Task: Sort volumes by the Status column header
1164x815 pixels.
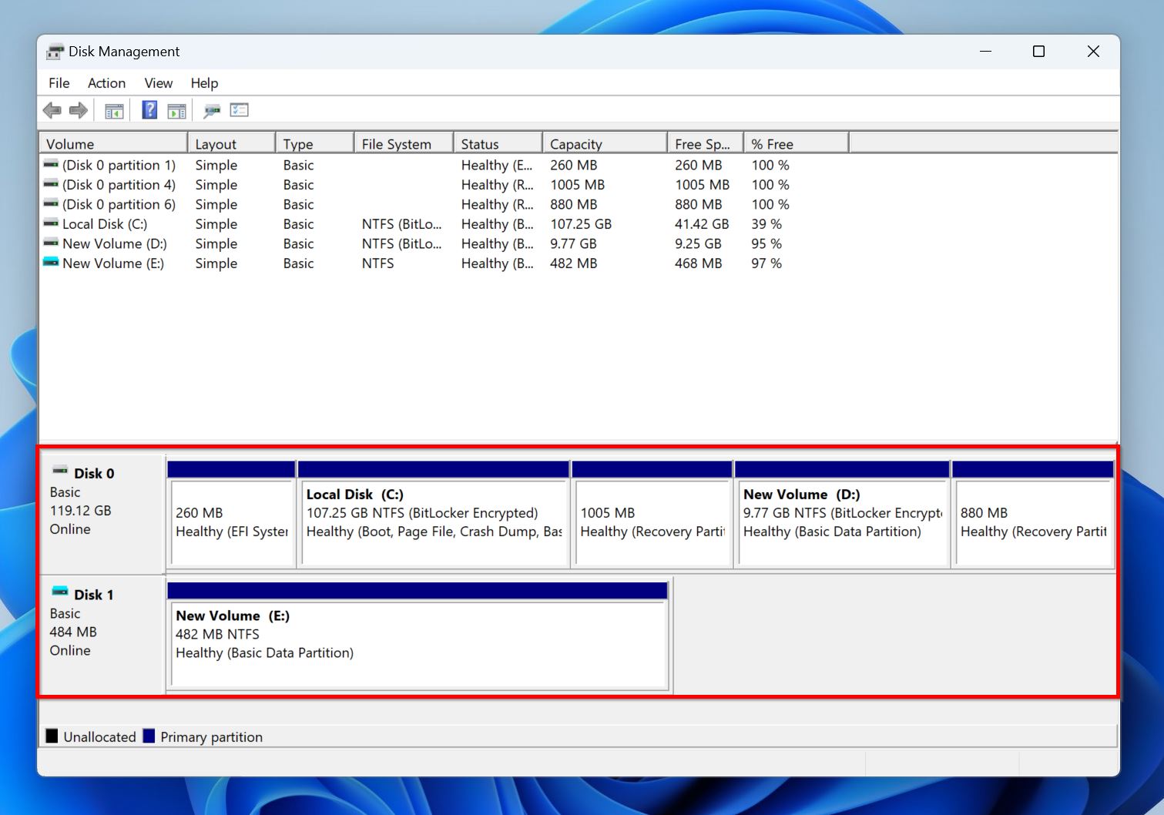Action: 479,143
